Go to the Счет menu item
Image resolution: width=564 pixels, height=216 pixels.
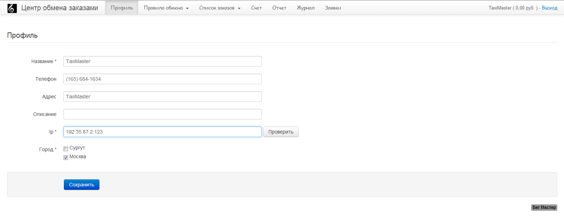pos(256,8)
